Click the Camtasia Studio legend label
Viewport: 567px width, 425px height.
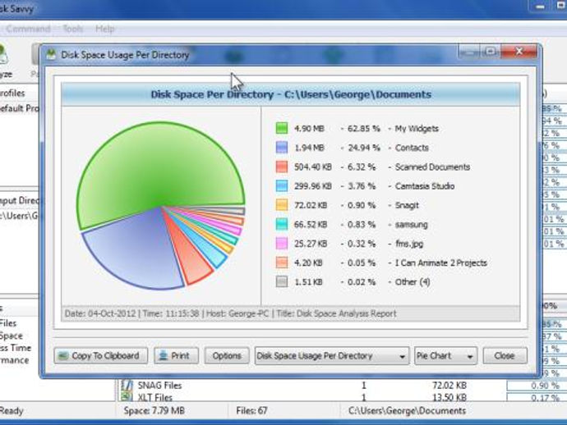pyautogui.click(x=425, y=186)
